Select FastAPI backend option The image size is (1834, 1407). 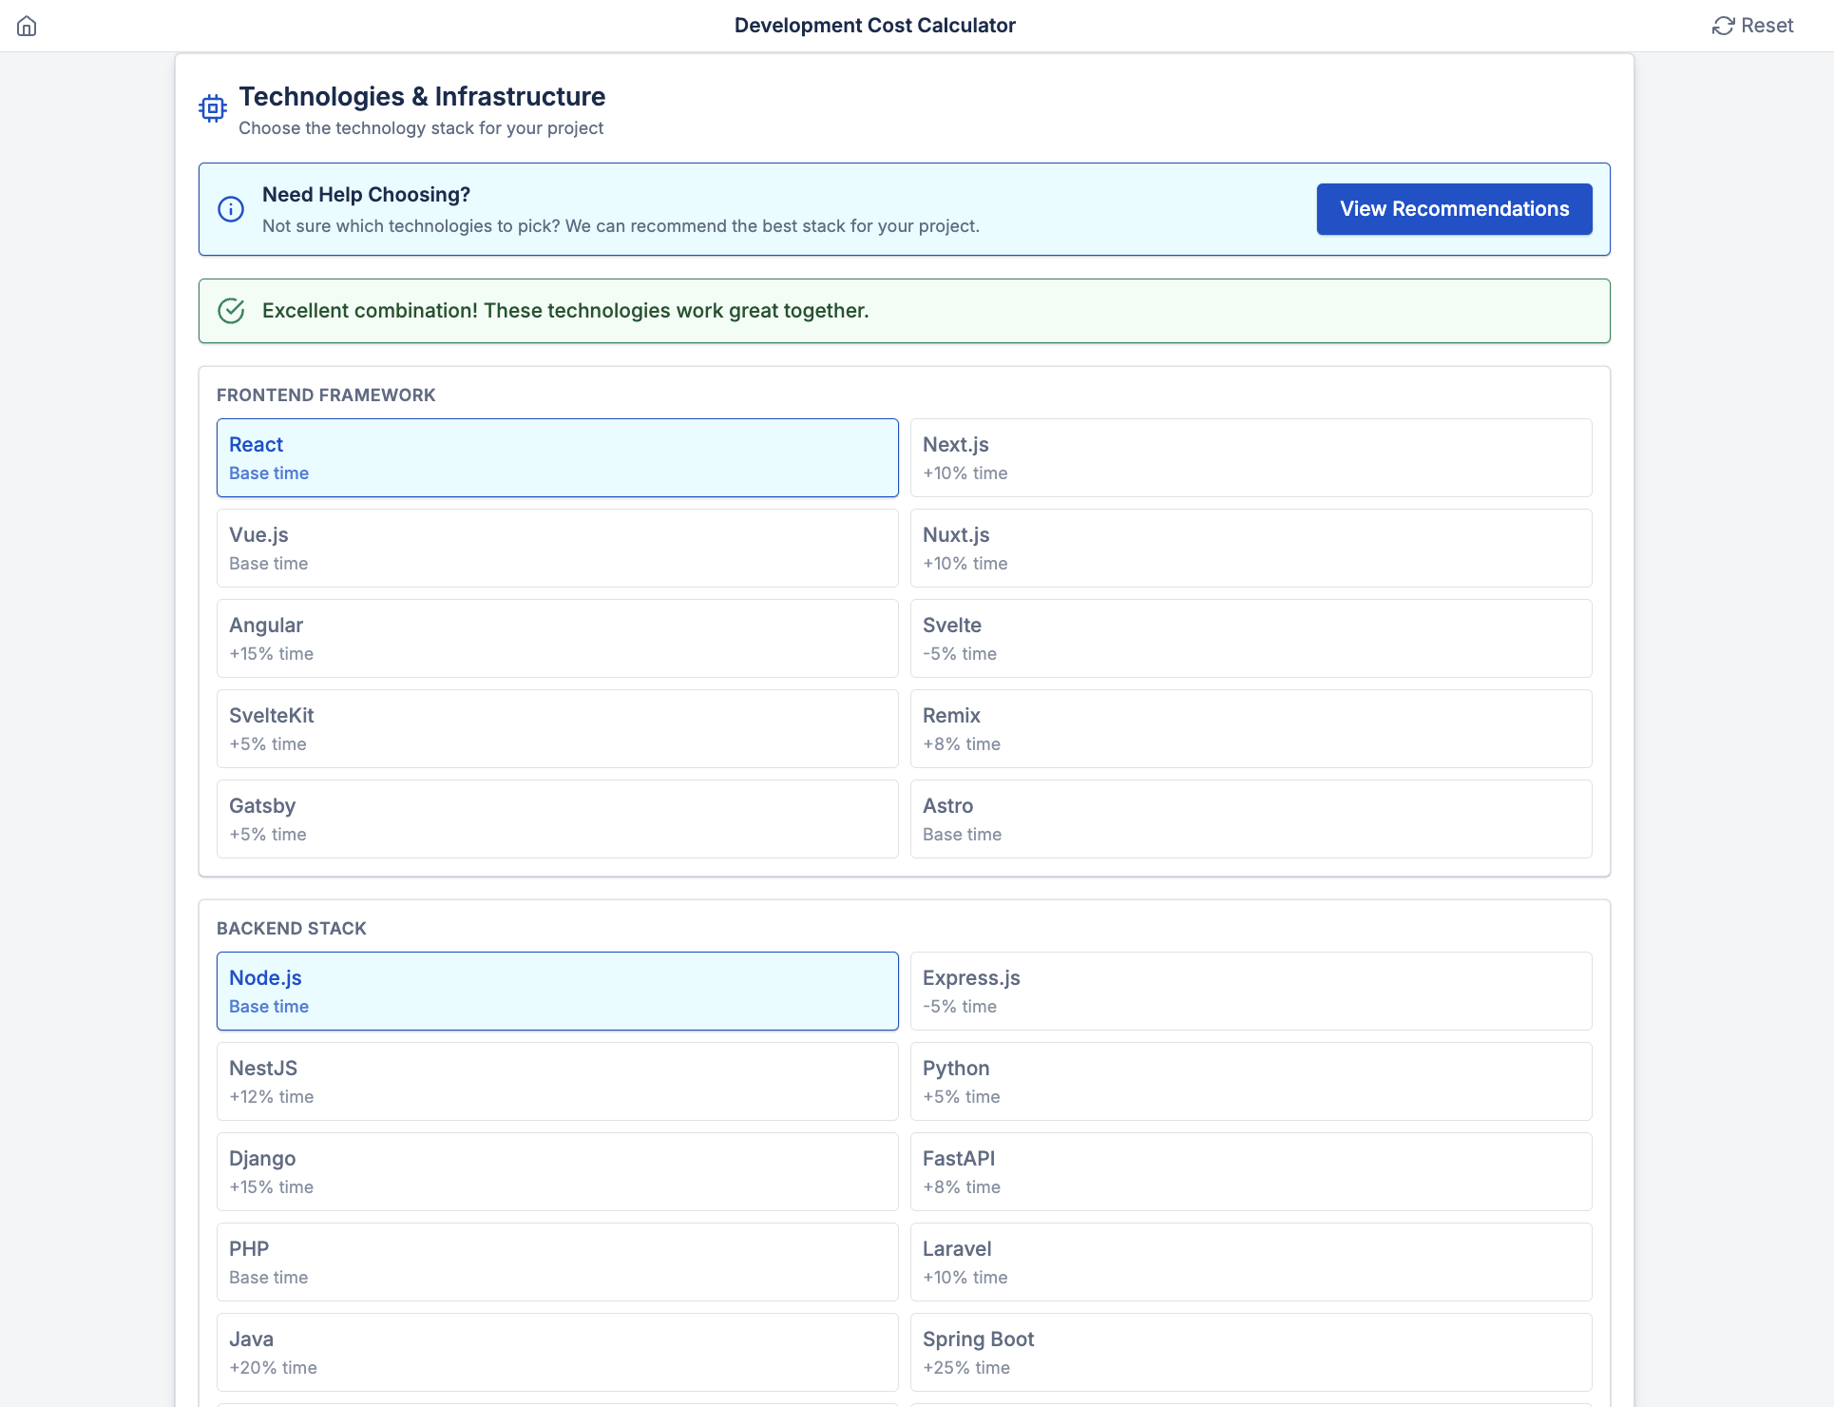coord(1251,1171)
